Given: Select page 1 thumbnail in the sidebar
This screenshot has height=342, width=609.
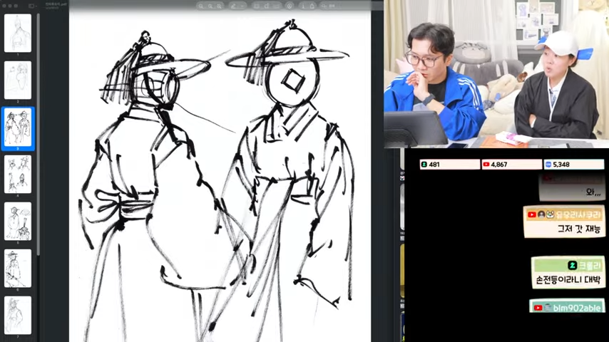Looking at the screenshot, I should (x=18, y=33).
